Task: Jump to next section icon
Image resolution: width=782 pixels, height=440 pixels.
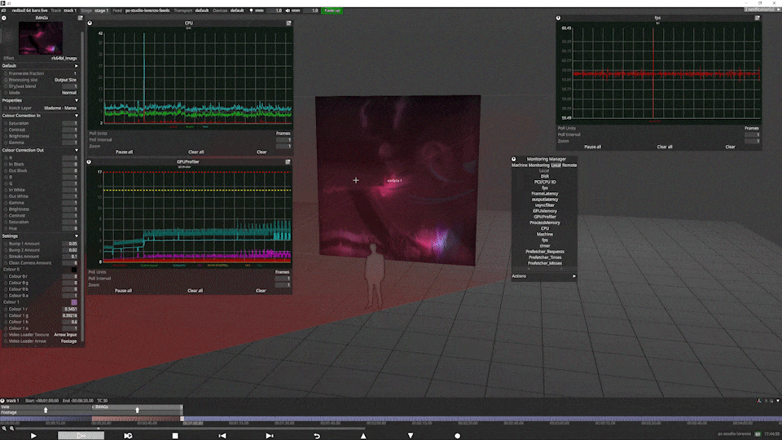Action: pyautogui.click(x=270, y=435)
